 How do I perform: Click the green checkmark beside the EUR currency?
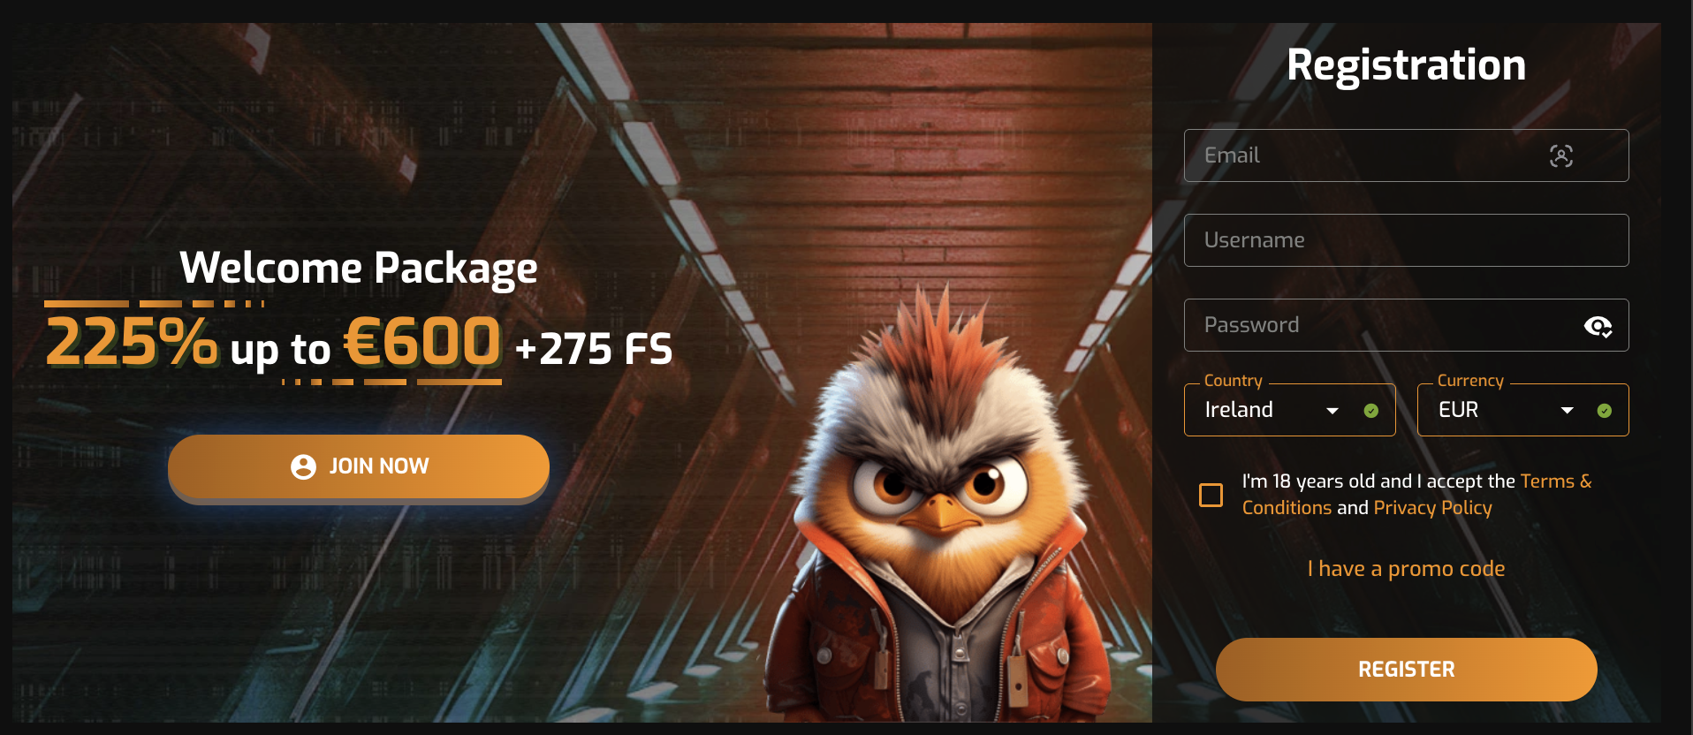coord(1605,411)
